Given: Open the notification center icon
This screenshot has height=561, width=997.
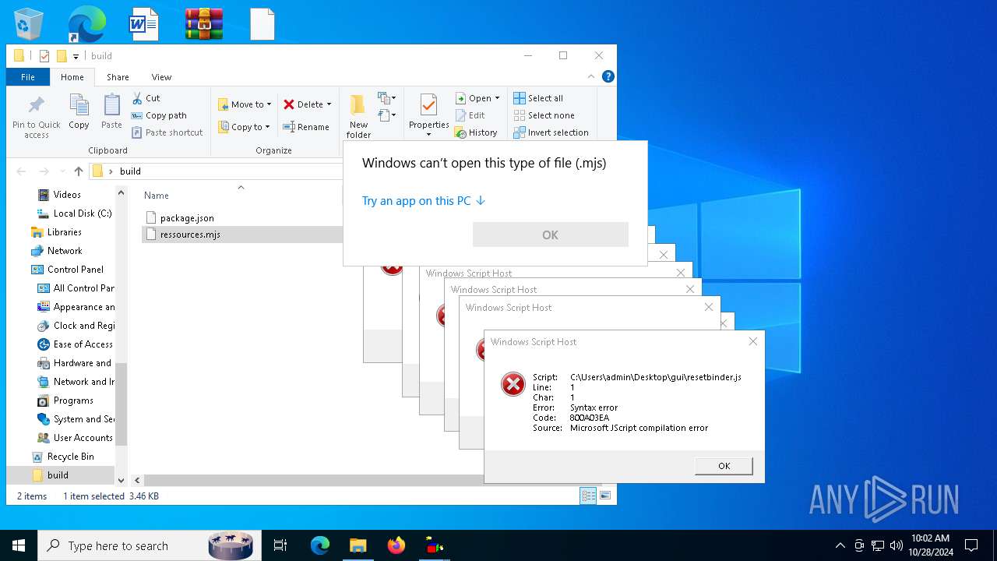Looking at the screenshot, I should pos(971,545).
